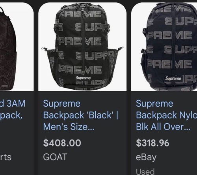Open the word "Supreme" in GOAT listing title

pyautogui.click(x=61, y=103)
